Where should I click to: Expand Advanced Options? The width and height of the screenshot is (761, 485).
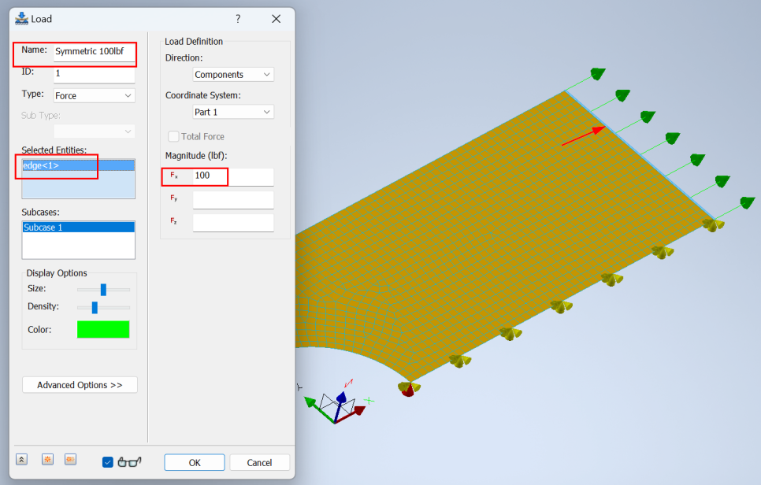click(x=80, y=385)
